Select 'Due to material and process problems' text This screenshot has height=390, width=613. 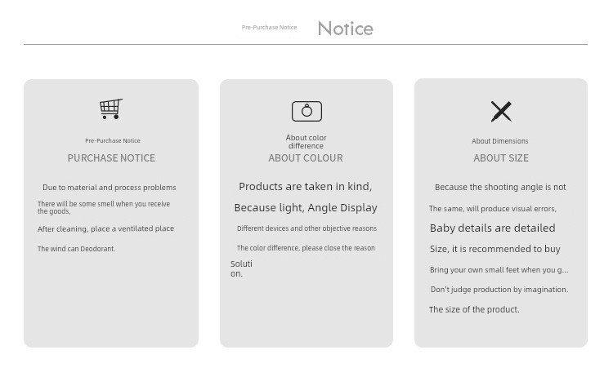point(110,188)
